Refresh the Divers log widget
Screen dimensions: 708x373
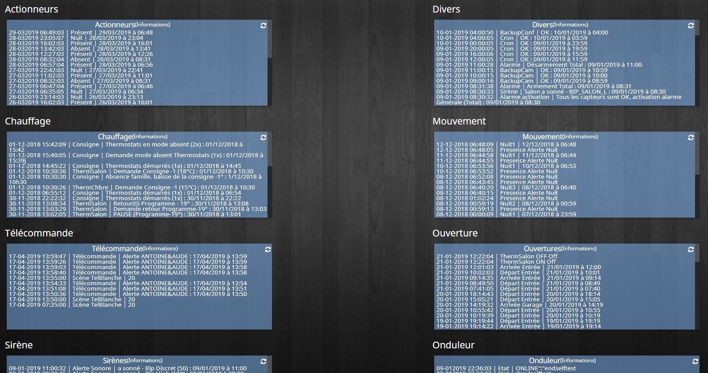[691, 26]
